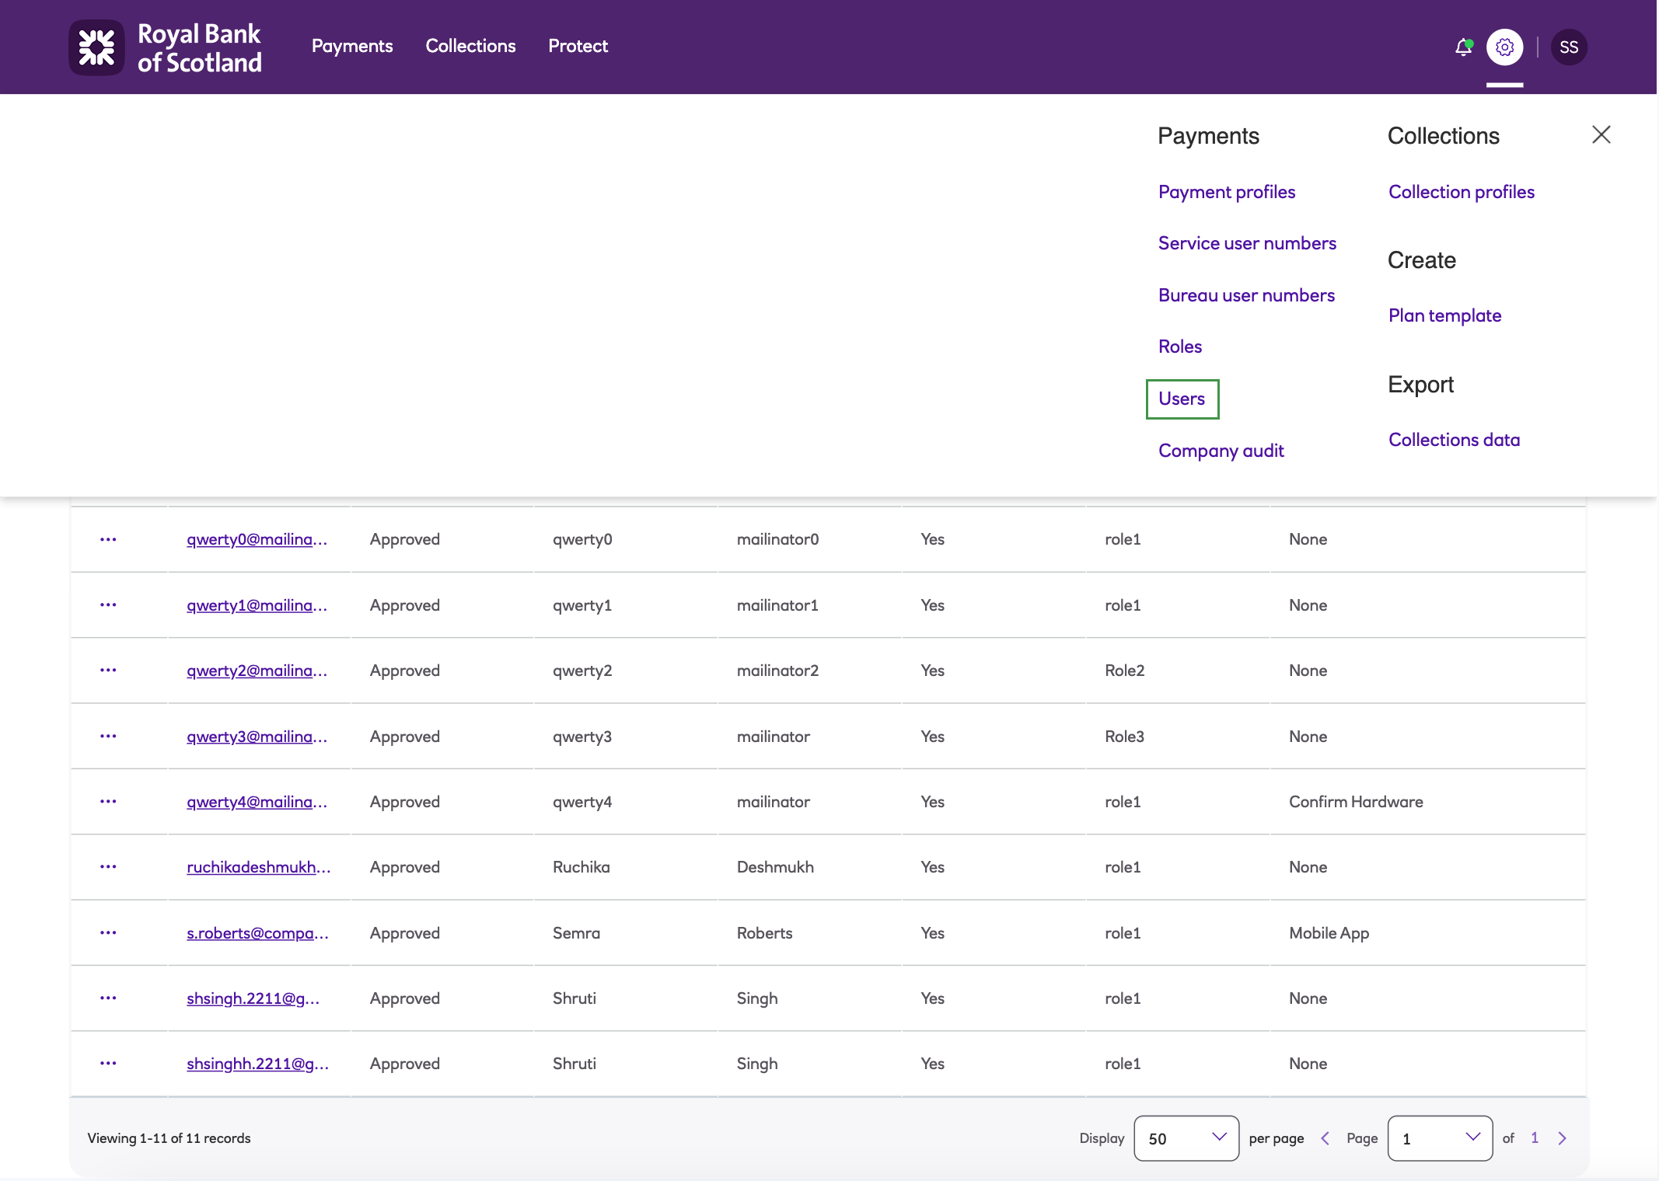Open Roles from the settings menu
1659x1181 pixels.
click(1180, 347)
